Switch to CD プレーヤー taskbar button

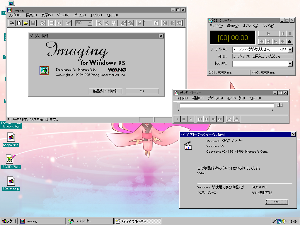[x=91, y=221]
